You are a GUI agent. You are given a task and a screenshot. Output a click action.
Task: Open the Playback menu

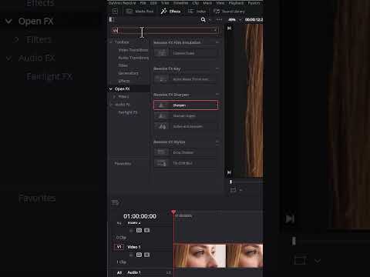click(x=236, y=3)
